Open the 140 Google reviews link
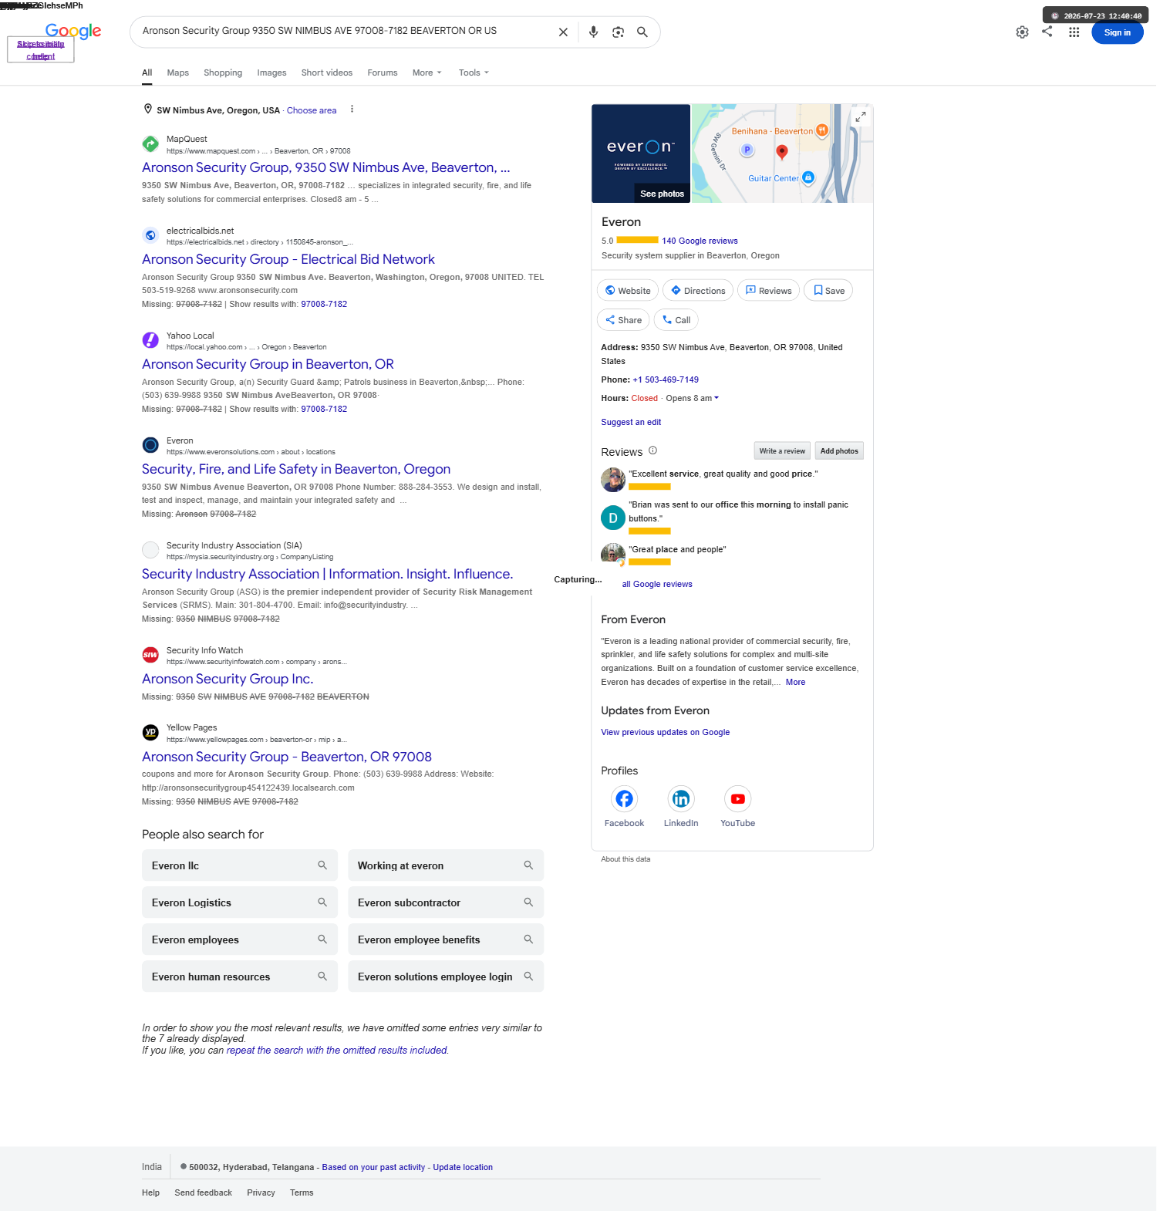Image resolution: width=1170 pixels, height=1211 pixels. [700, 241]
